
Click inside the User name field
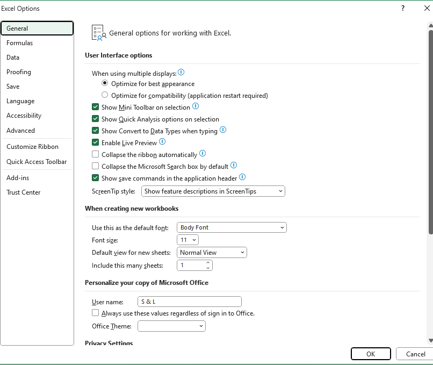coord(189,302)
